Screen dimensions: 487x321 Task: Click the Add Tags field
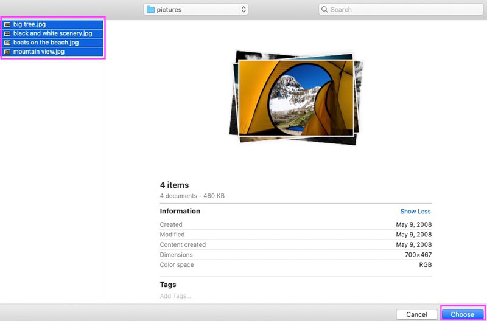point(175,296)
